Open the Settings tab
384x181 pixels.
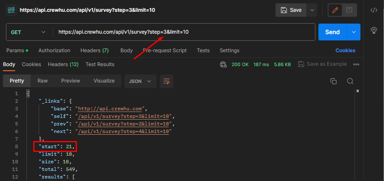point(230,51)
